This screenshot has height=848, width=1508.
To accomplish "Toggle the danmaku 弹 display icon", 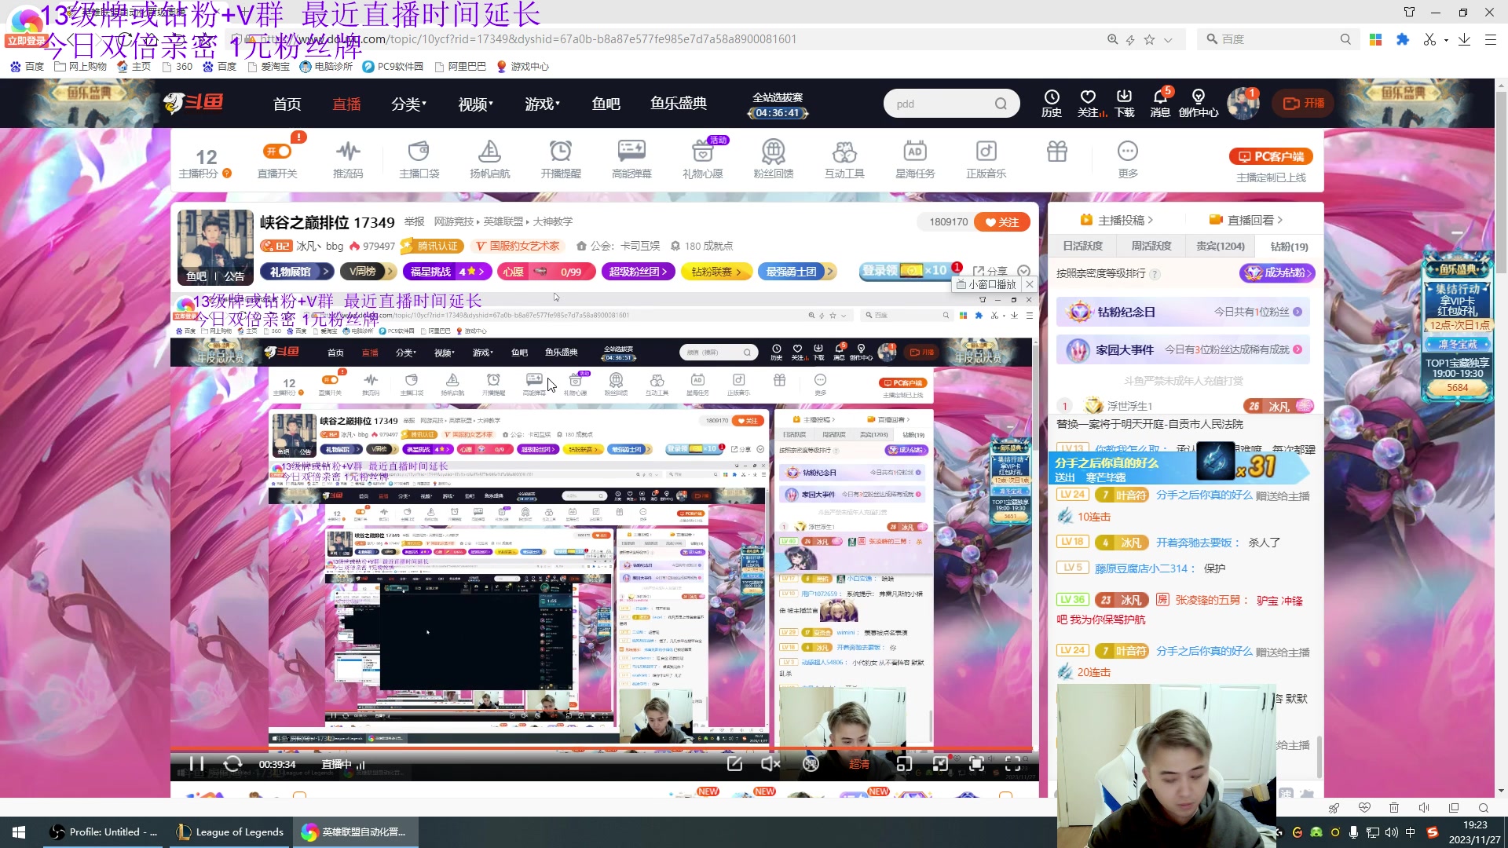I will 811,764.
